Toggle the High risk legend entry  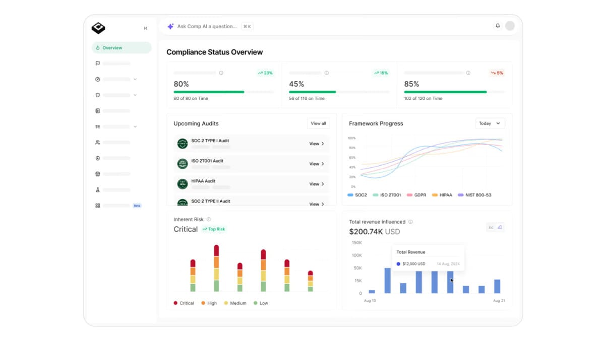click(x=209, y=303)
